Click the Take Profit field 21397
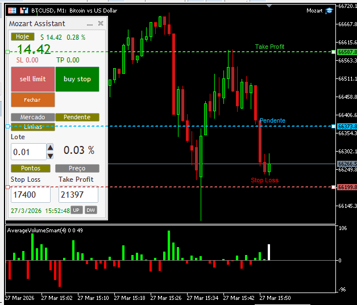Viewport: 357px width, 305px height. pos(78,194)
